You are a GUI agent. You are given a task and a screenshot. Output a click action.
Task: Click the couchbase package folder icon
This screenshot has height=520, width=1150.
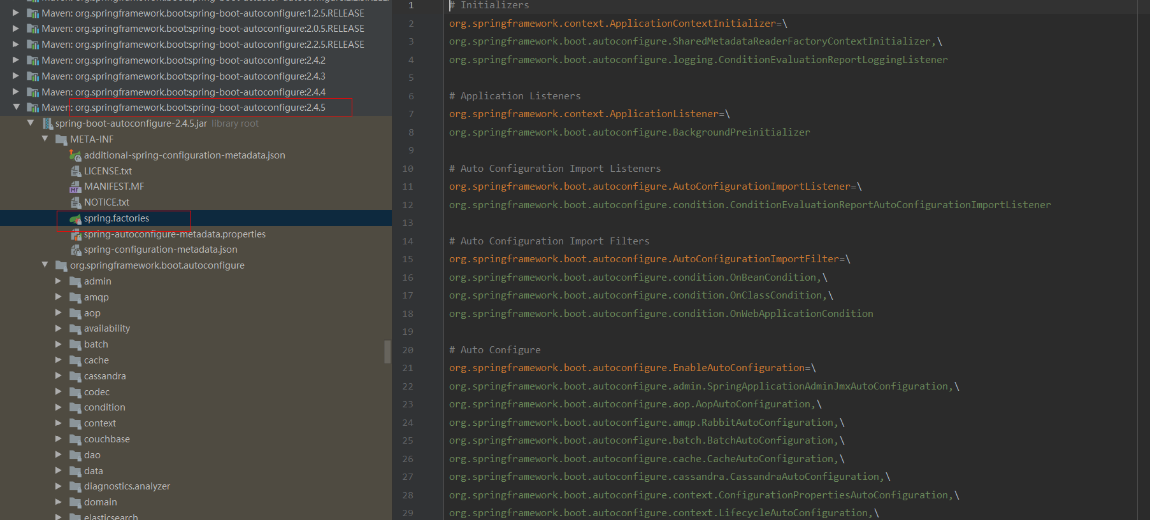tap(75, 439)
